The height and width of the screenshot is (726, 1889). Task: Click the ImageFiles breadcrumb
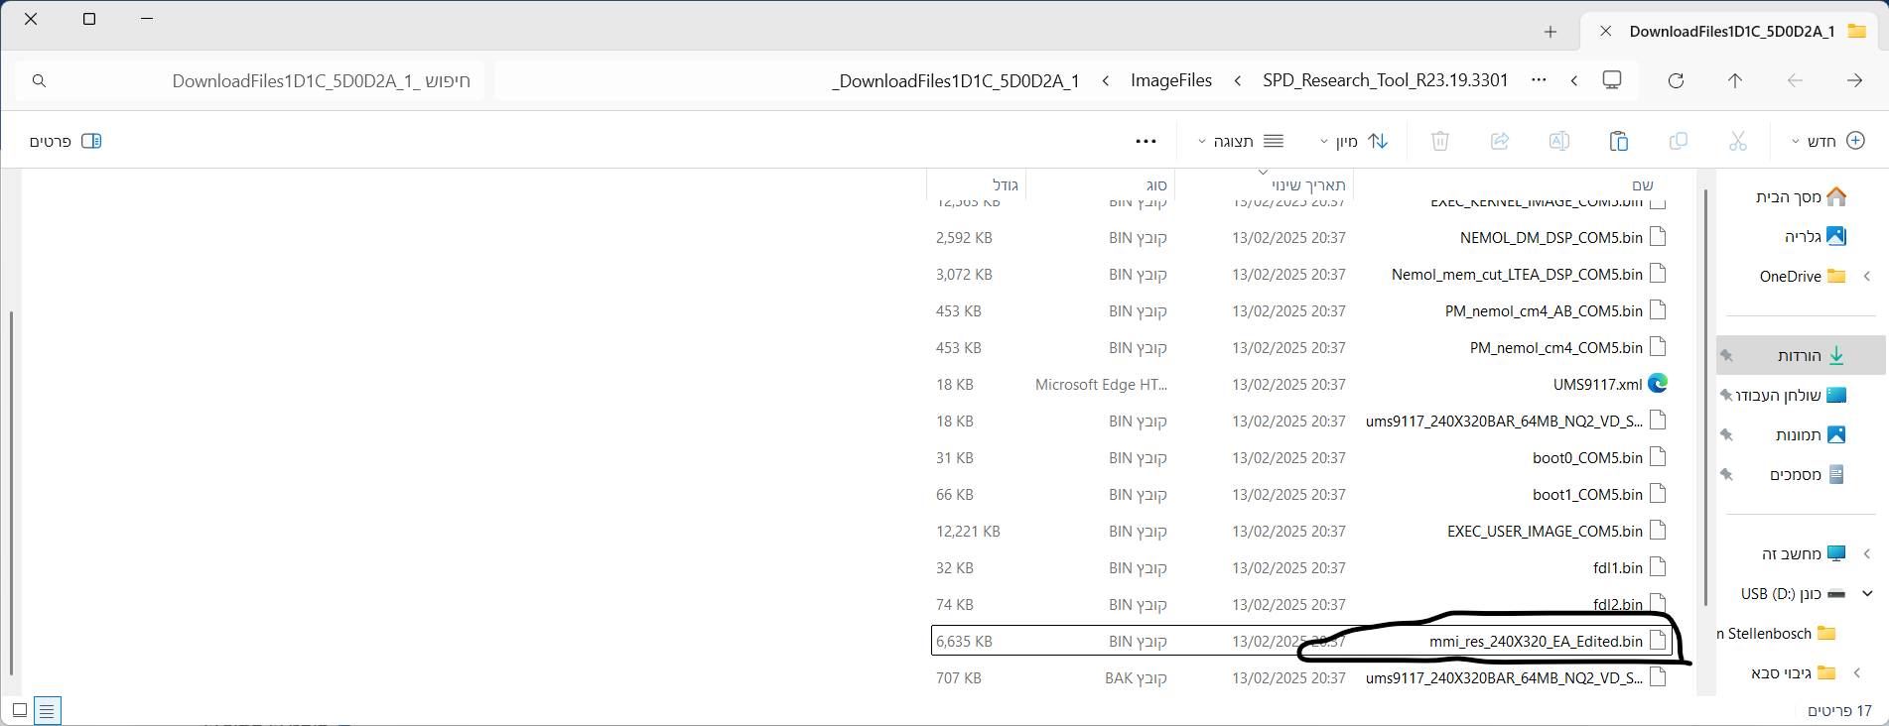(x=1171, y=80)
